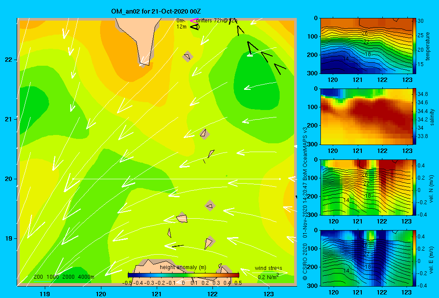Click the '30' tick on temperature color bar

click(420, 21)
